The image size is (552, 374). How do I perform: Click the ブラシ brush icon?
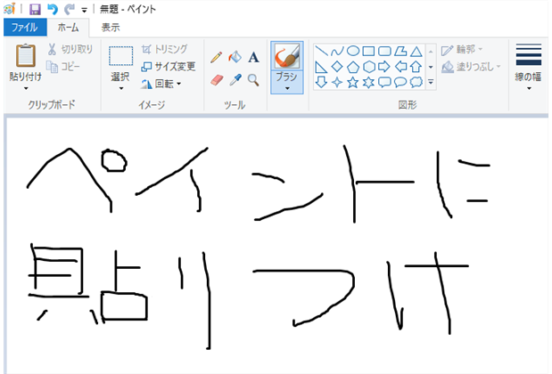[287, 56]
